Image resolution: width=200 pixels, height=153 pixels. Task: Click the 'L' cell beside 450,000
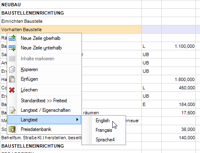151,88
